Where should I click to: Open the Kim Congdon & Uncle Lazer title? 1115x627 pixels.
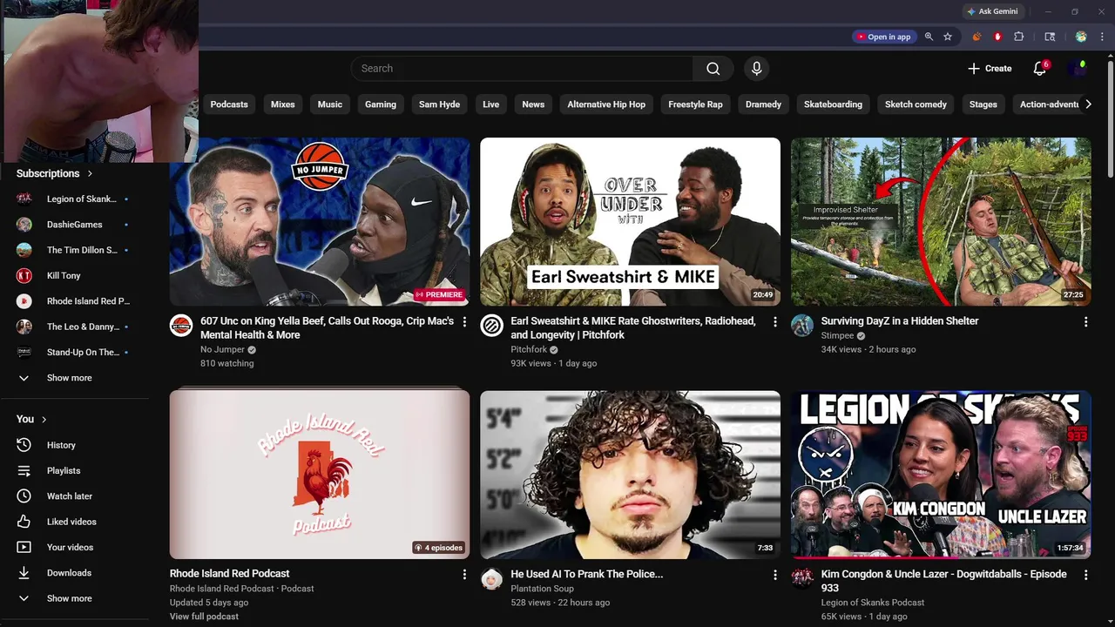click(943, 581)
